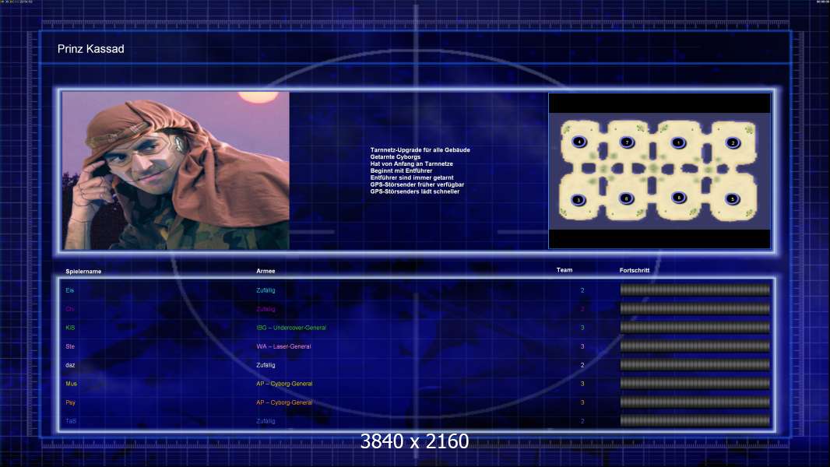This screenshot has width=830, height=467.
Task: Click the Armee column header
Action: 266,271
